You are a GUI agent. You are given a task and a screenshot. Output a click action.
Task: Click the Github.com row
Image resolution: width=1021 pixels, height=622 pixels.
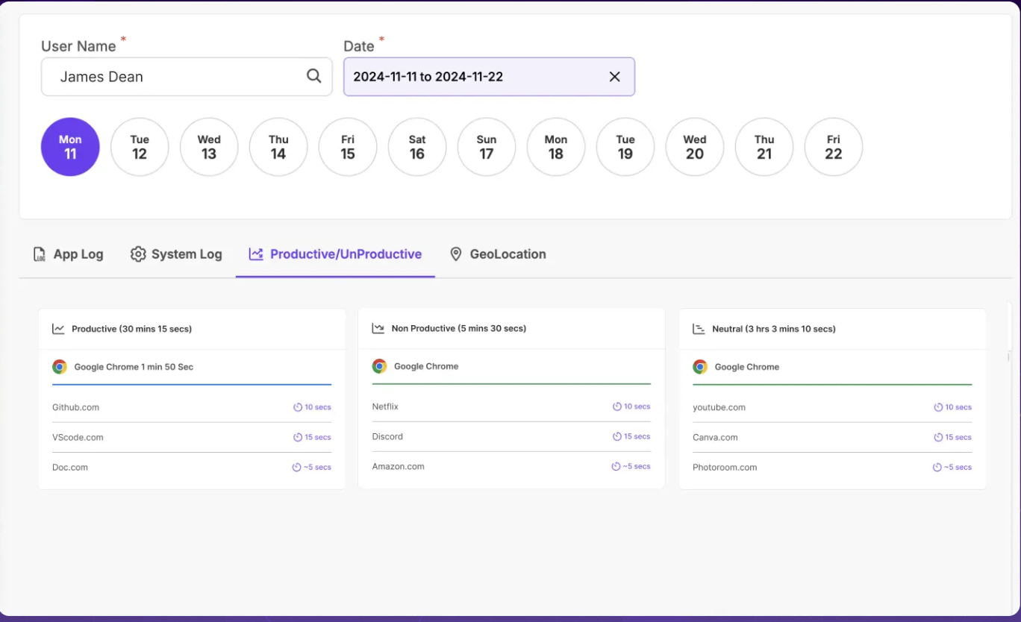(192, 407)
